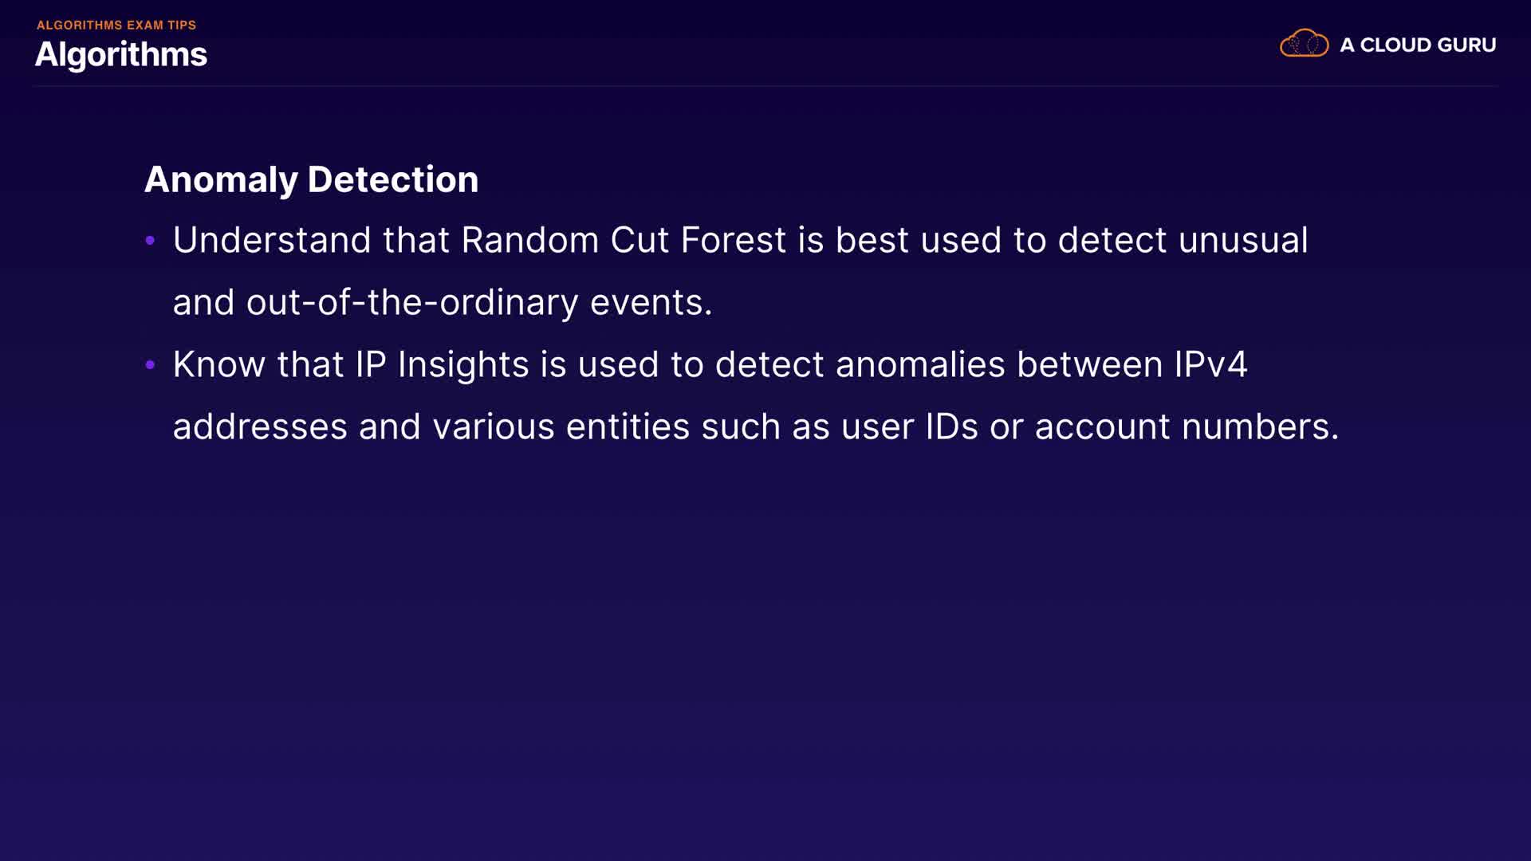Click the purple bullet before Know
Screen dimensions: 1531x861
point(150,365)
